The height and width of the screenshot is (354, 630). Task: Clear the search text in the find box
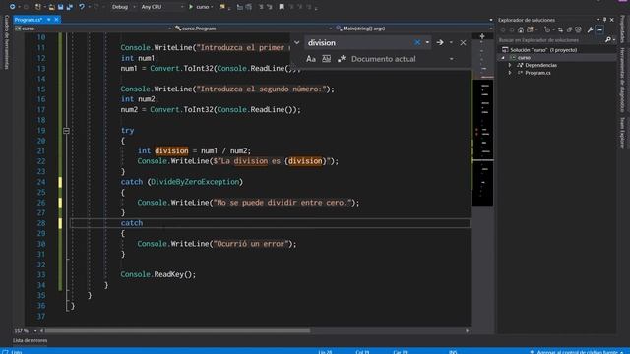[x=417, y=42]
